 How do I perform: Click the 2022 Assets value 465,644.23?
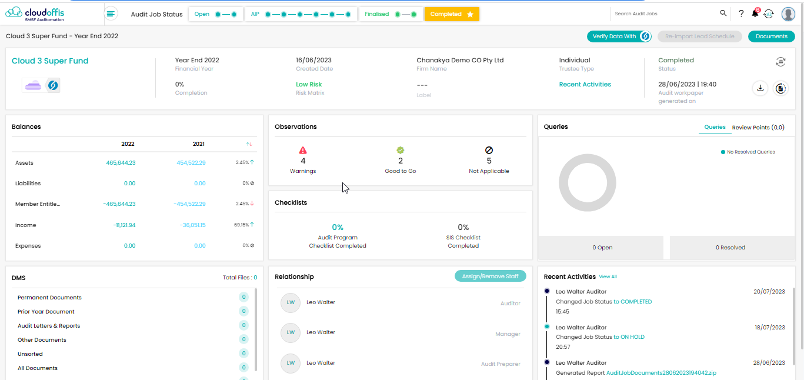point(121,163)
